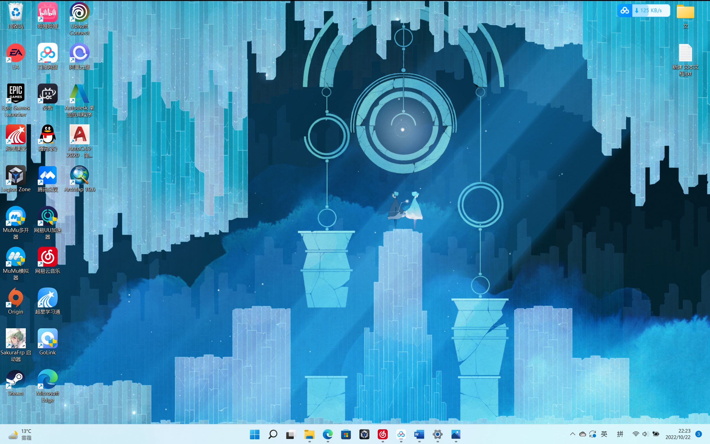Toggle the 英 input language indicator
Viewport: 710px width, 444px height.
(x=604, y=434)
